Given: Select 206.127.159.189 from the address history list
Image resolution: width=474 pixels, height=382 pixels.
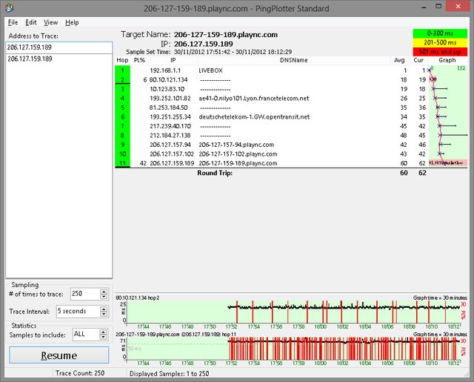Looking at the screenshot, I should (x=31, y=59).
